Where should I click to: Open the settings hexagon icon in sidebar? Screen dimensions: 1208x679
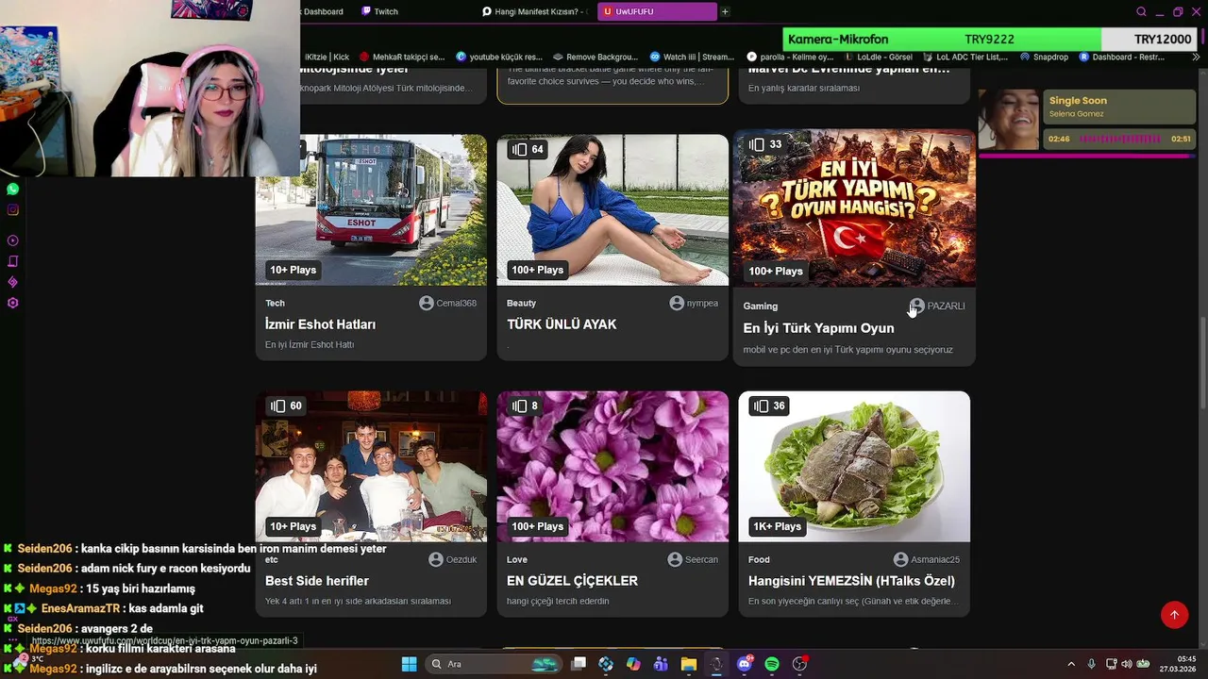coord(12,303)
